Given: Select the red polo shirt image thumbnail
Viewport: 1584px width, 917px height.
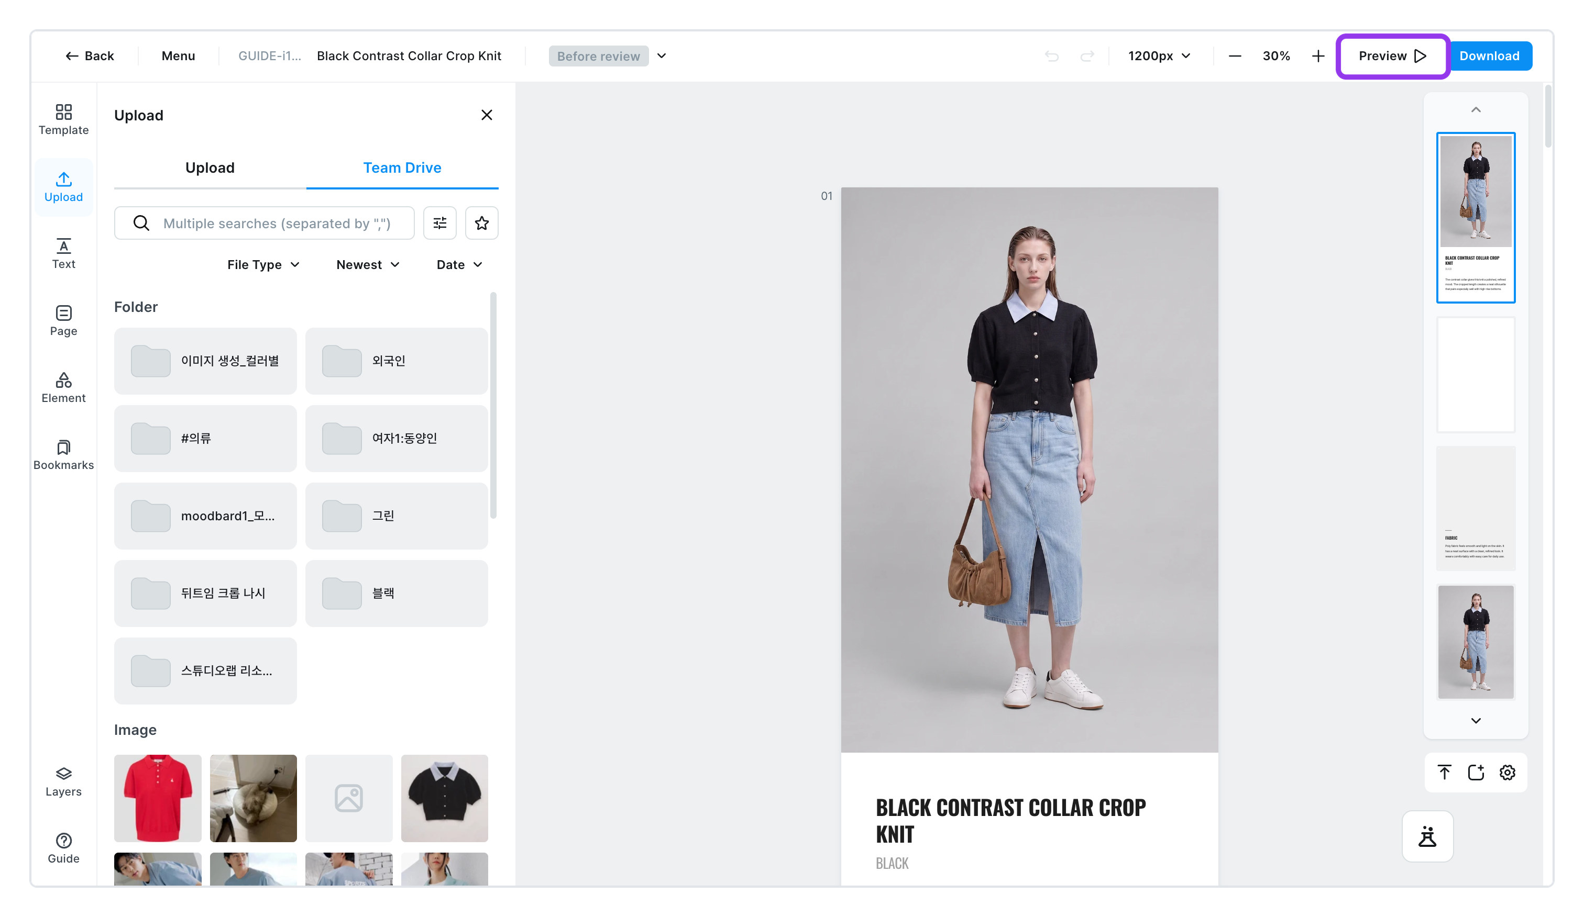Looking at the screenshot, I should coord(158,798).
